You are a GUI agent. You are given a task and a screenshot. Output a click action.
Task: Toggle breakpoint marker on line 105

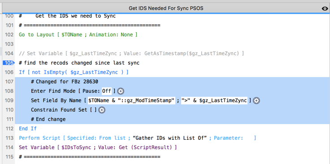pos(9,63)
